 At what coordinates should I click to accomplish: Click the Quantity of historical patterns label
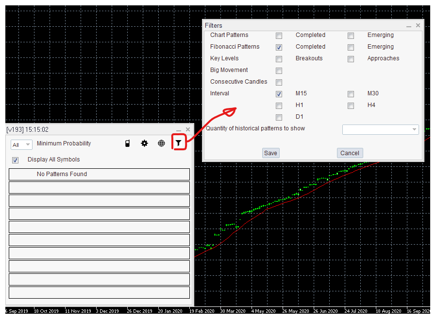pos(255,128)
